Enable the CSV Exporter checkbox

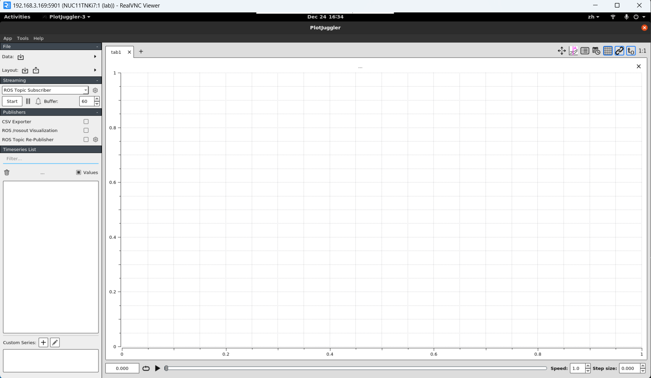click(x=86, y=121)
